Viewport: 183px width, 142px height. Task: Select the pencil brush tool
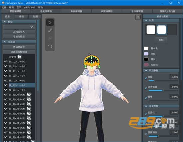[x=50, y=31]
